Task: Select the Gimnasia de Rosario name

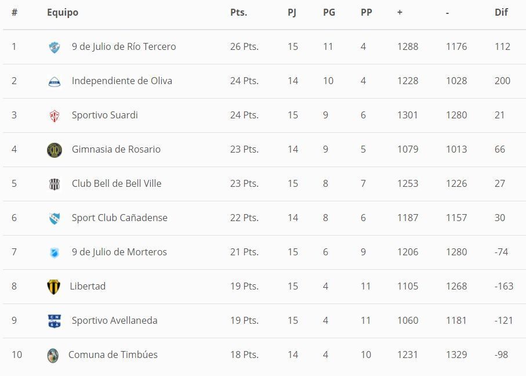Action: pyautogui.click(x=116, y=149)
